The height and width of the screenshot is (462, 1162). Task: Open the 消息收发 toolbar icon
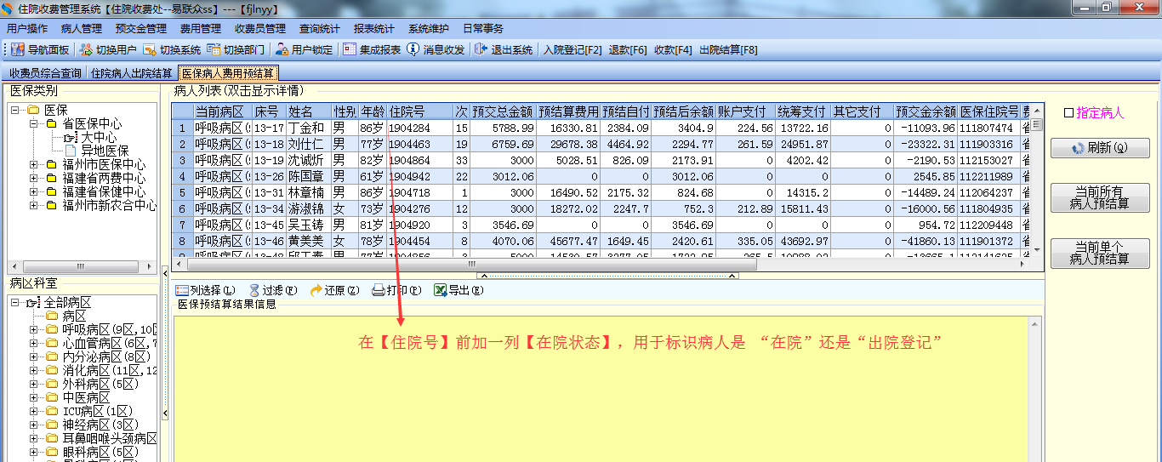(x=413, y=50)
